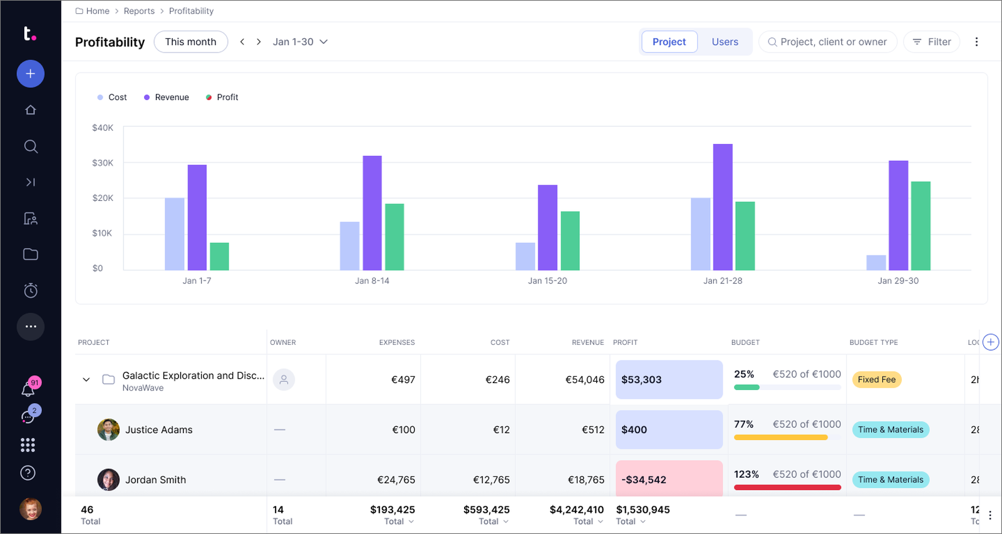This screenshot has height=534, width=1002.
Task: Open the home icon in sidebar
Action: point(30,110)
